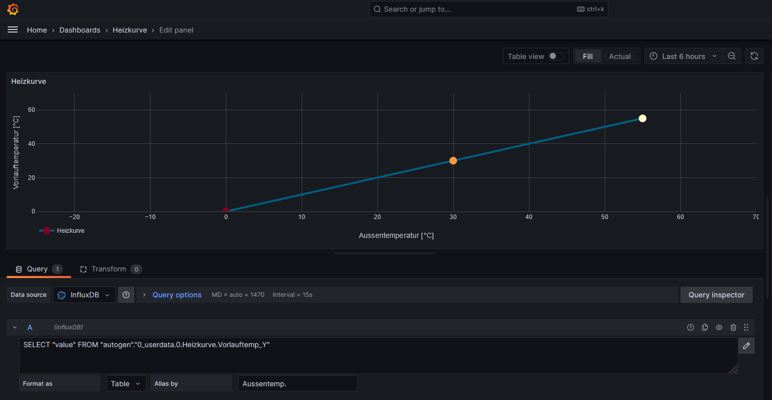Expand the Query options section
The width and height of the screenshot is (772, 400).
click(144, 295)
